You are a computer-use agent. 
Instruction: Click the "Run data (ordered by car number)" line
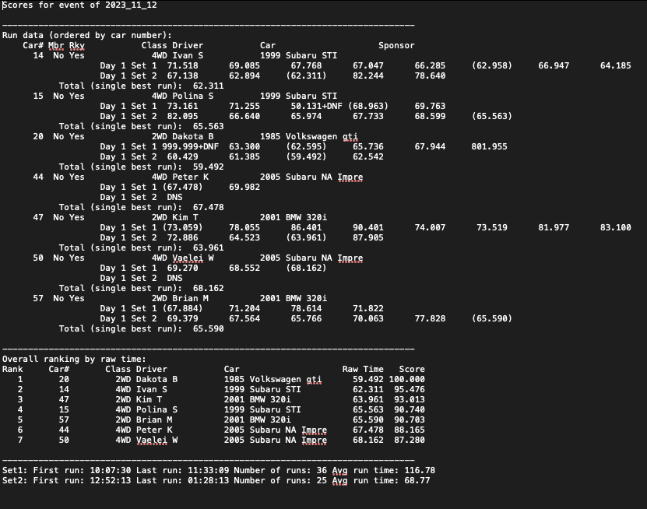click(86, 35)
